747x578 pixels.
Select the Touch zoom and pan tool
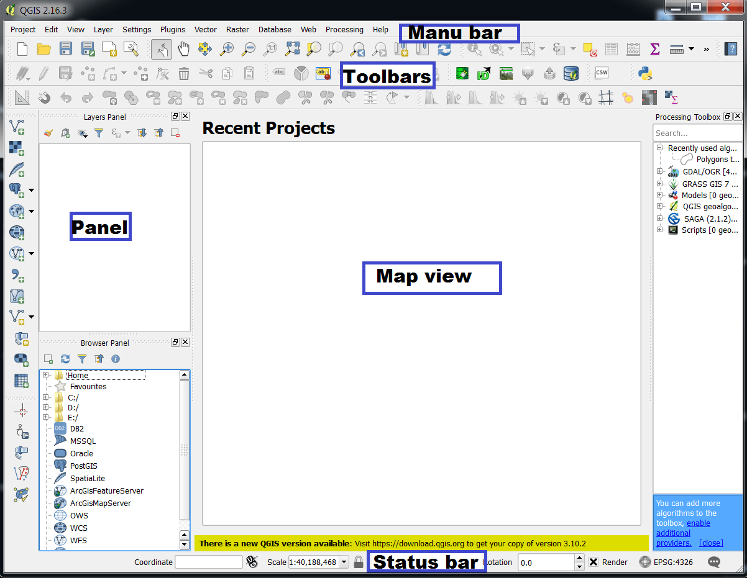pos(161,49)
